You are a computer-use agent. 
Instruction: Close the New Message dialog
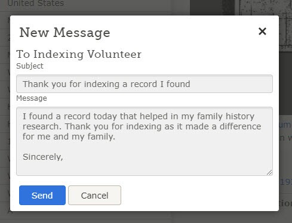coord(262,31)
